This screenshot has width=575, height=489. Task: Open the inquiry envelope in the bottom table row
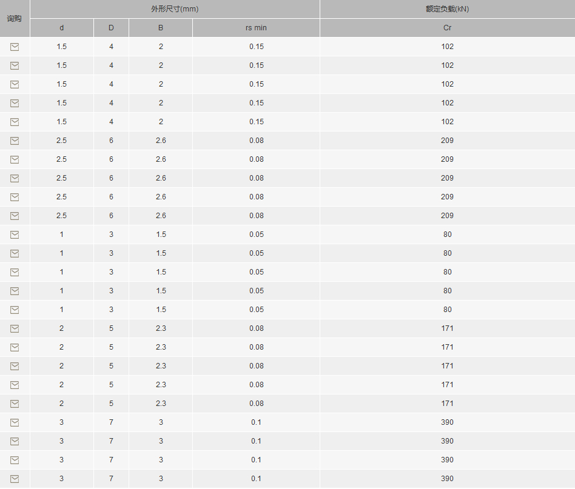coord(15,479)
